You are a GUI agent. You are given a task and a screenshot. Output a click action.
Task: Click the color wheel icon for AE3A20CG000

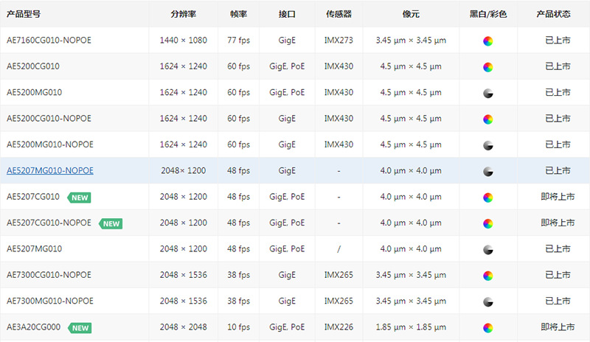pos(488,328)
